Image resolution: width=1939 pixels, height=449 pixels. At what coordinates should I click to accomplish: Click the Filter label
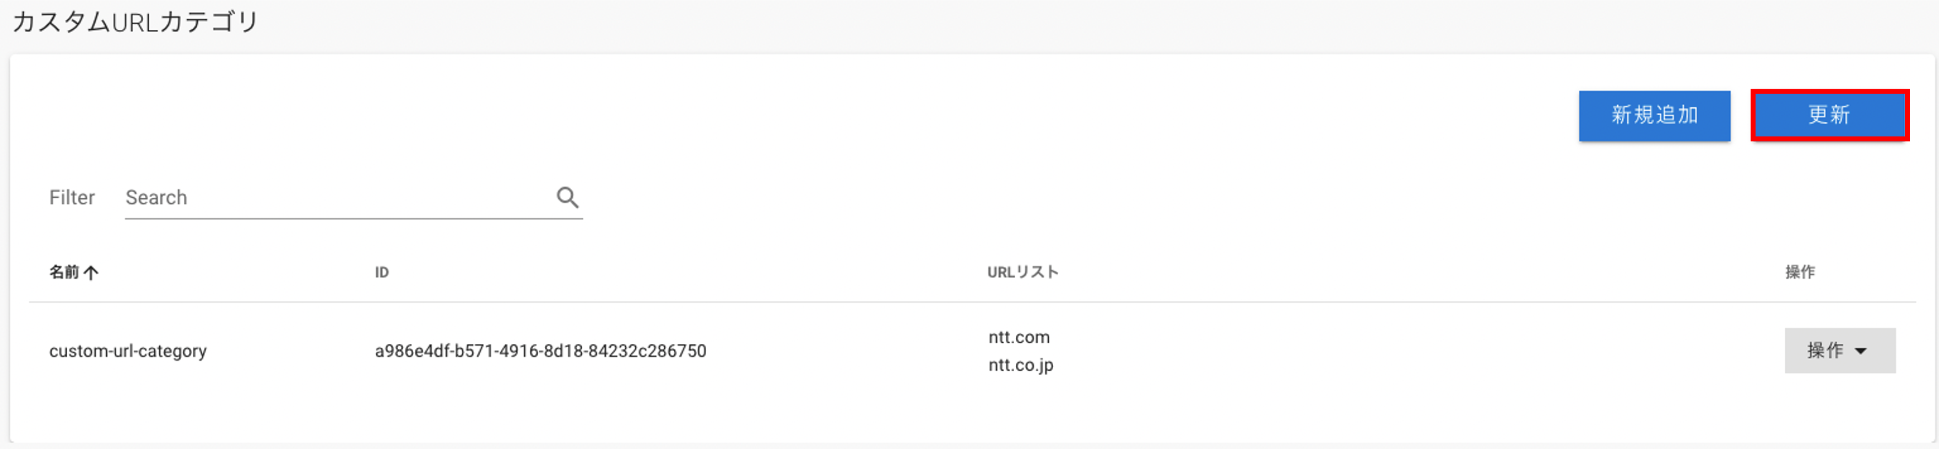click(x=72, y=197)
